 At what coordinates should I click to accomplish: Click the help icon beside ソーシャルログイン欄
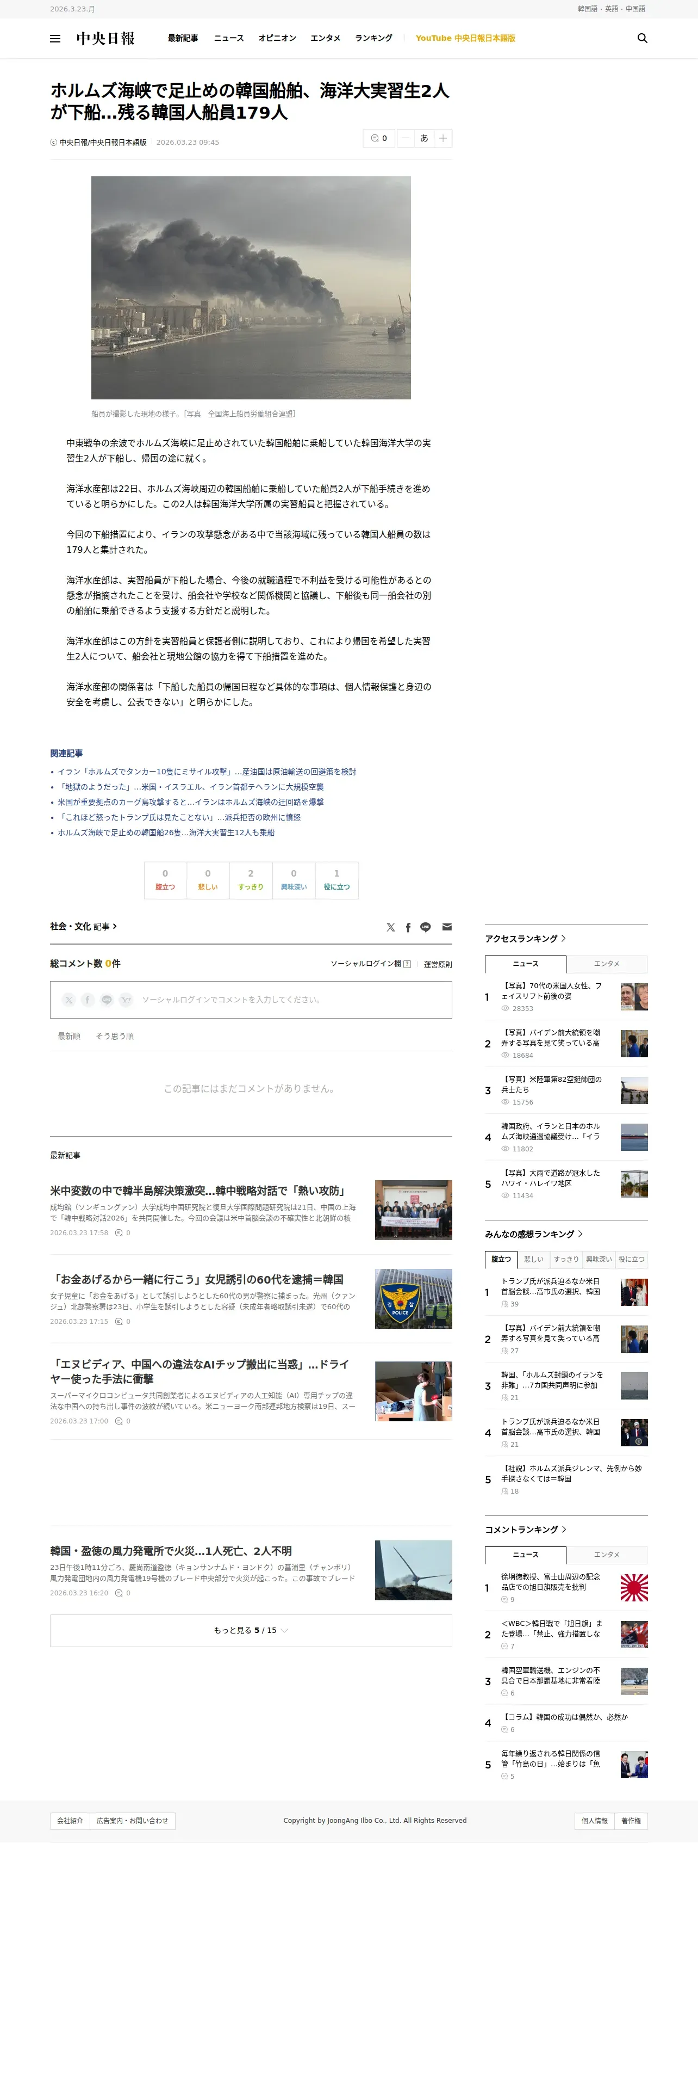pos(407,964)
